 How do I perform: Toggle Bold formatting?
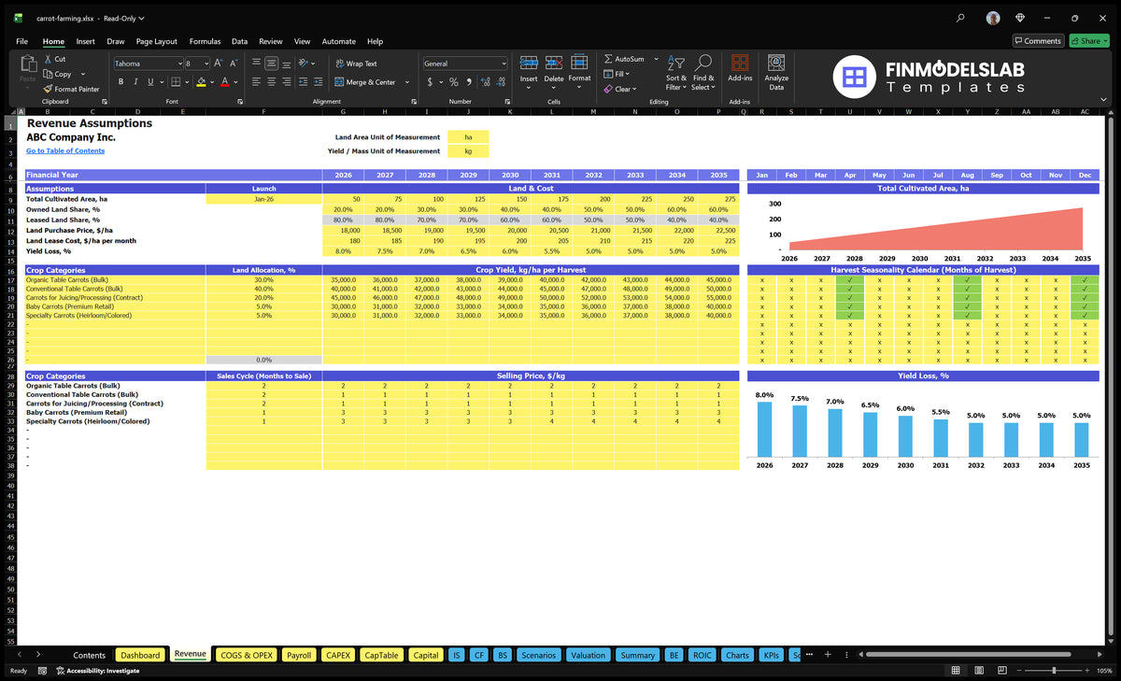(121, 82)
